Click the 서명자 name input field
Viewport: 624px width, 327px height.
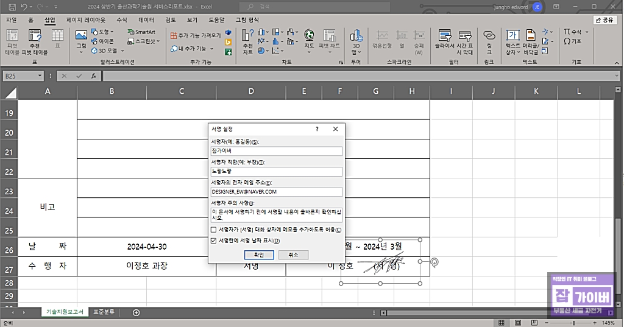(x=276, y=151)
